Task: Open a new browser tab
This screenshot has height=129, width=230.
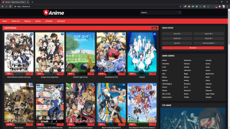Action: tap(32, 2)
